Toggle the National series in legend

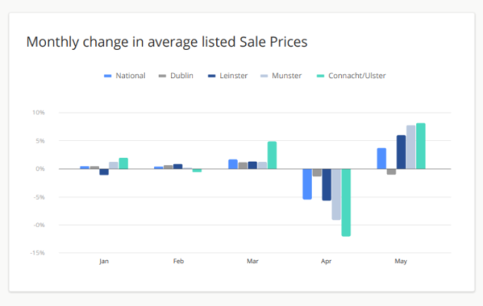124,76
